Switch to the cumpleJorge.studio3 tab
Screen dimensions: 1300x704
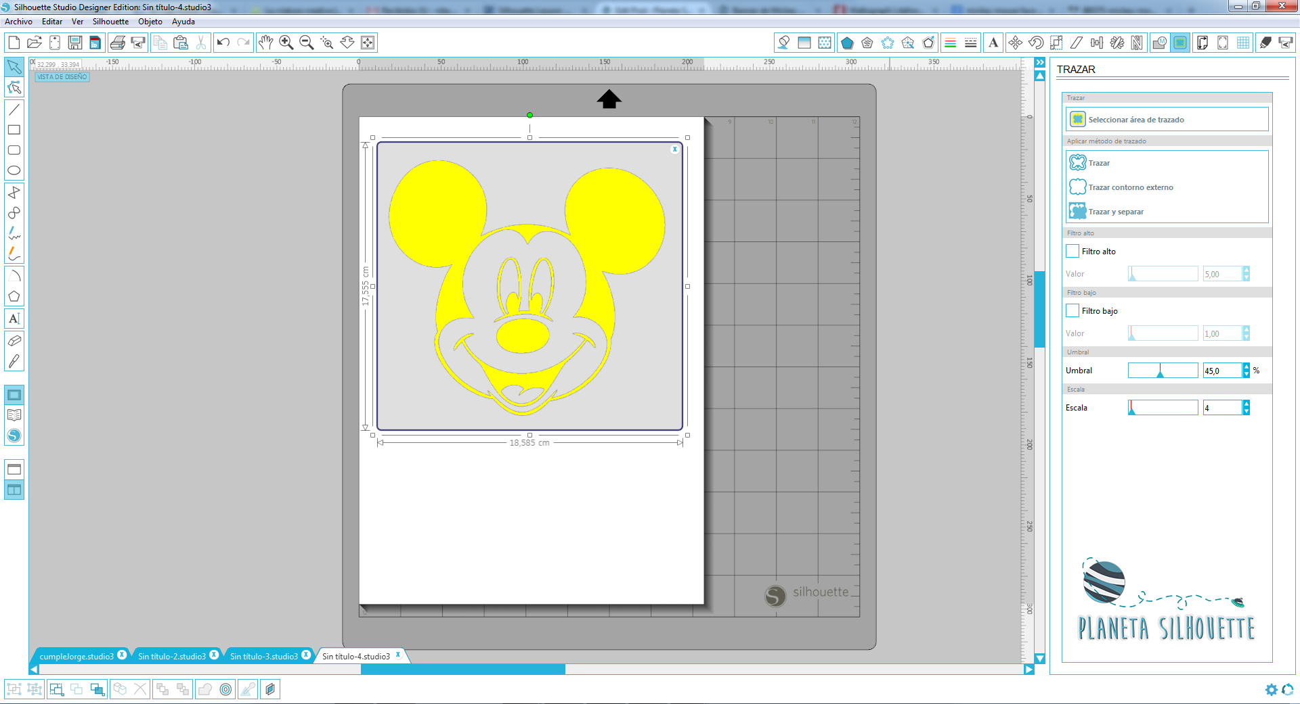[x=77, y=656]
